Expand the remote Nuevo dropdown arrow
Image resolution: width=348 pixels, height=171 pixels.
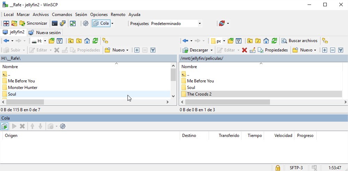coord(315,50)
